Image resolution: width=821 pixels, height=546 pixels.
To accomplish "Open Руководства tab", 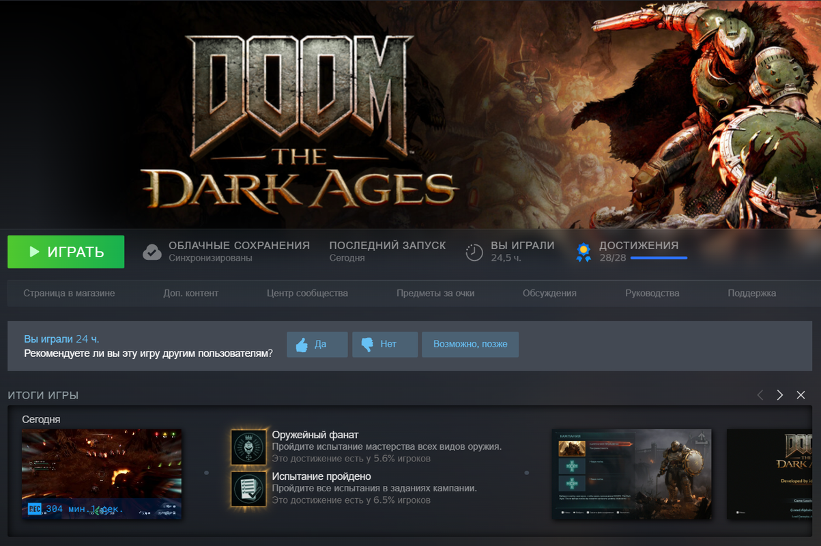I will [652, 293].
